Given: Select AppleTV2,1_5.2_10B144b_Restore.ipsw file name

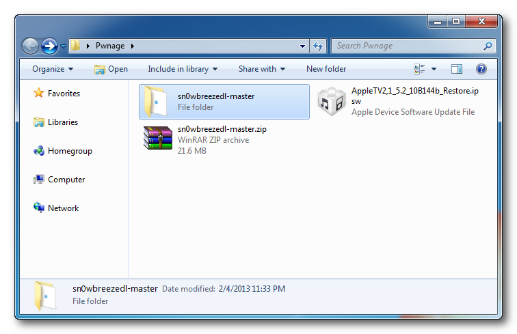Looking at the screenshot, I should (x=415, y=96).
